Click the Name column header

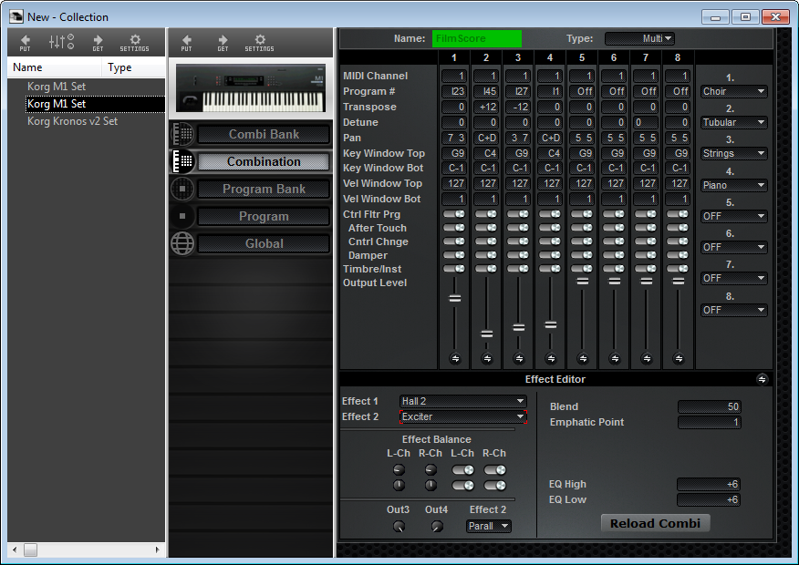coord(55,67)
